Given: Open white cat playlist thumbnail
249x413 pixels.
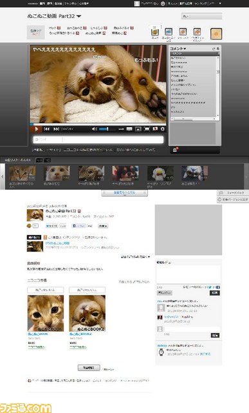Looking at the screenshot, I should [57, 173].
